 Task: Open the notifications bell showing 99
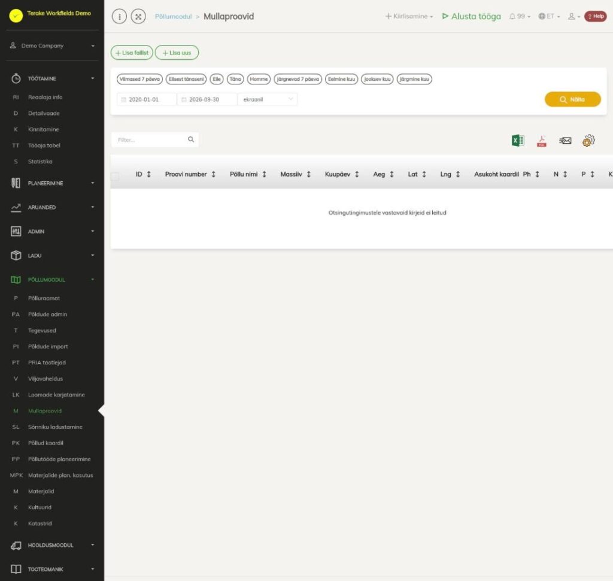click(520, 16)
